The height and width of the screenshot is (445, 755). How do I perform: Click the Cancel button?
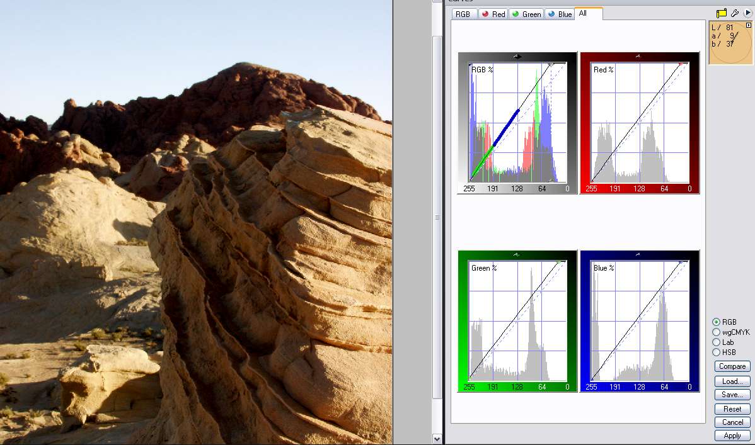point(732,422)
